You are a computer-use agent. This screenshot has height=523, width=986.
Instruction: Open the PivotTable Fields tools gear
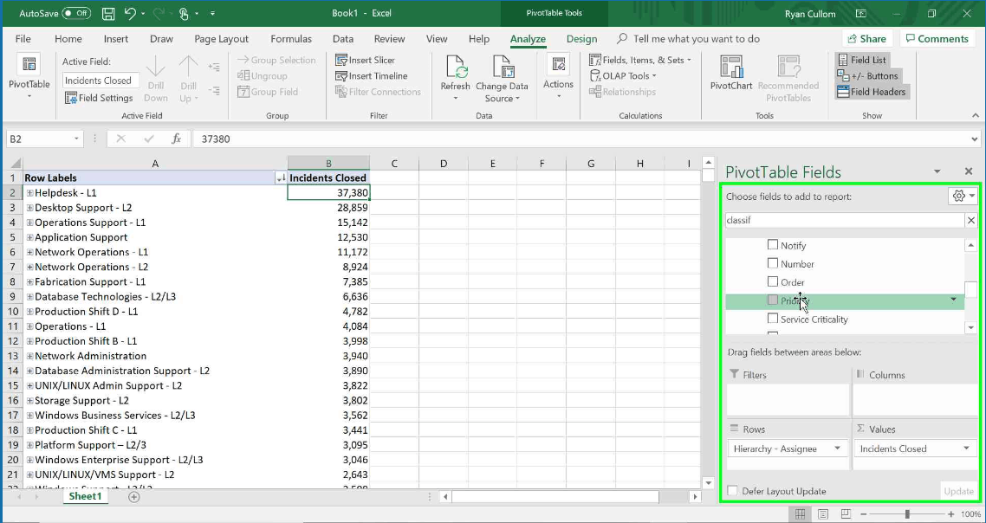(x=962, y=196)
